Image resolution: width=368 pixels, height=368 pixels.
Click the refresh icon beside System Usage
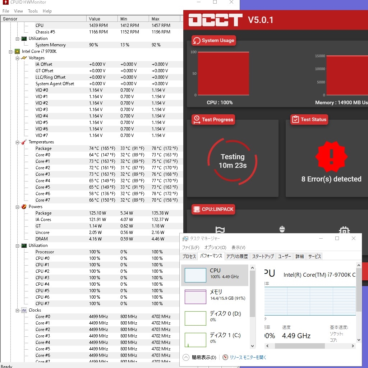coord(197,41)
